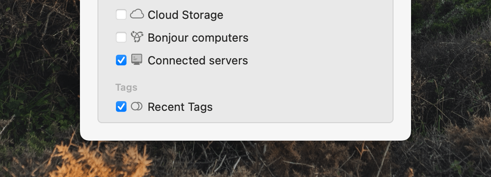This screenshot has width=491, height=177.
Task: Click the Cloud Storage text label
Action: point(185,15)
